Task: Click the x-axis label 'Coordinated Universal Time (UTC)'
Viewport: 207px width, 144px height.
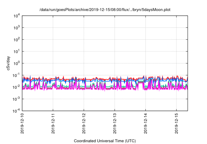Action: coord(105,141)
